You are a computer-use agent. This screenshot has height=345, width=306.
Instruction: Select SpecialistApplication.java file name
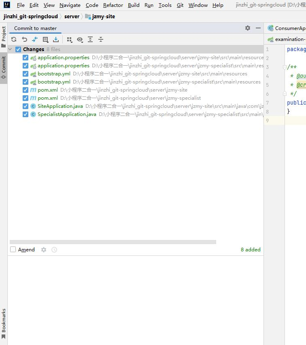67,114
